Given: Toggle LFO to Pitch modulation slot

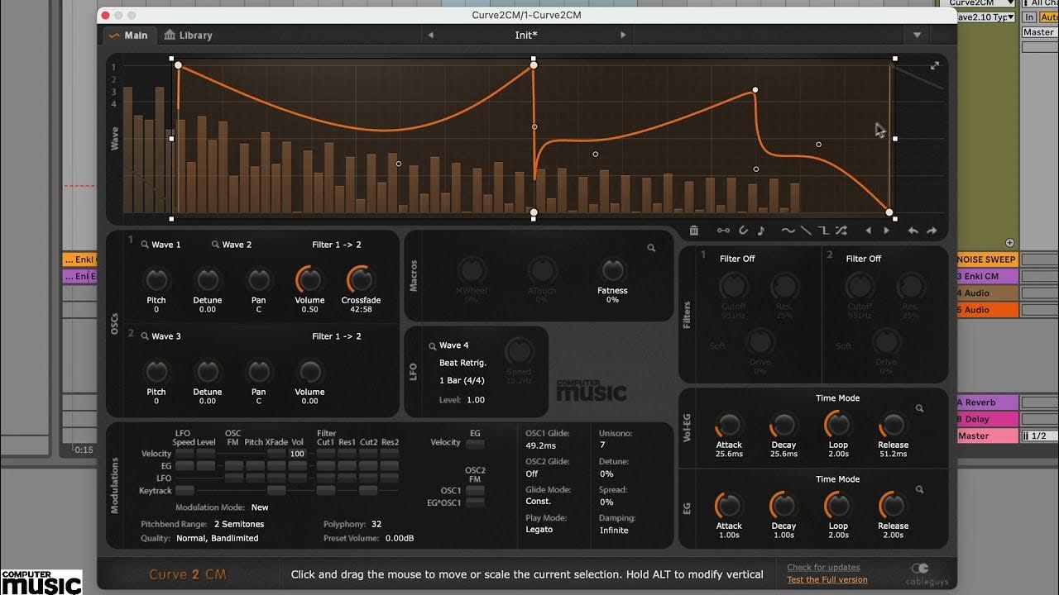Looking at the screenshot, I should pos(255,478).
